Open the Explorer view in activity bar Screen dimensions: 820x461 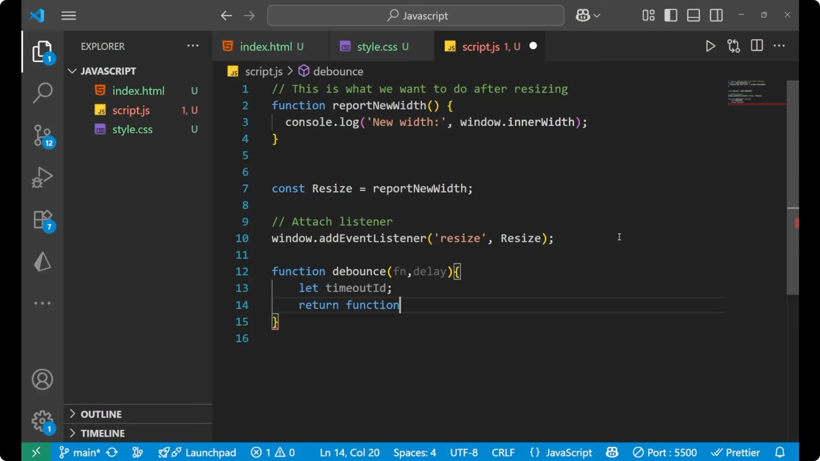pyautogui.click(x=43, y=51)
